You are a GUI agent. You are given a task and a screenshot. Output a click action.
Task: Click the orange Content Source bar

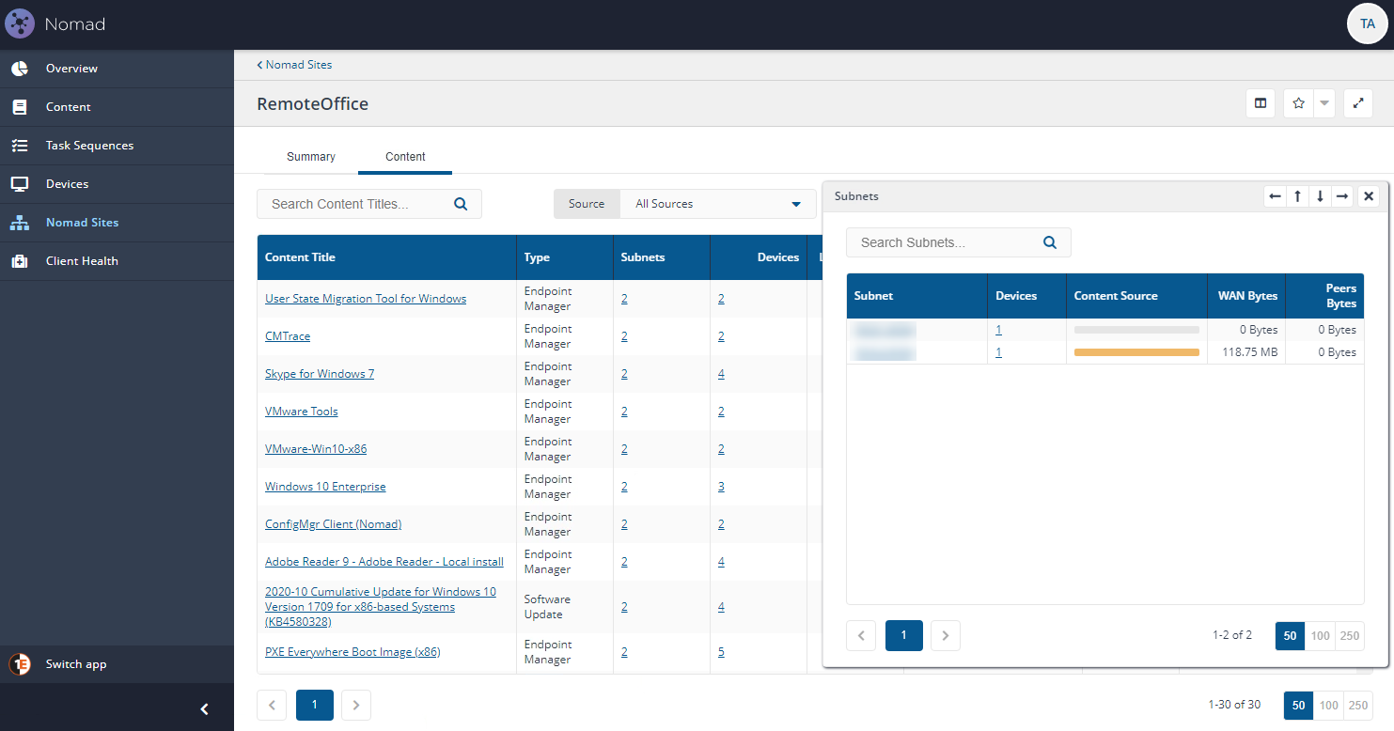click(1136, 352)
